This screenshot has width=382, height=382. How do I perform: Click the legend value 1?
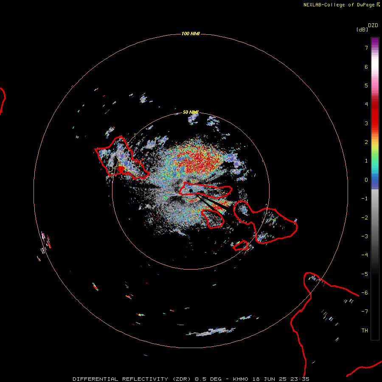[x=366, y=161]
